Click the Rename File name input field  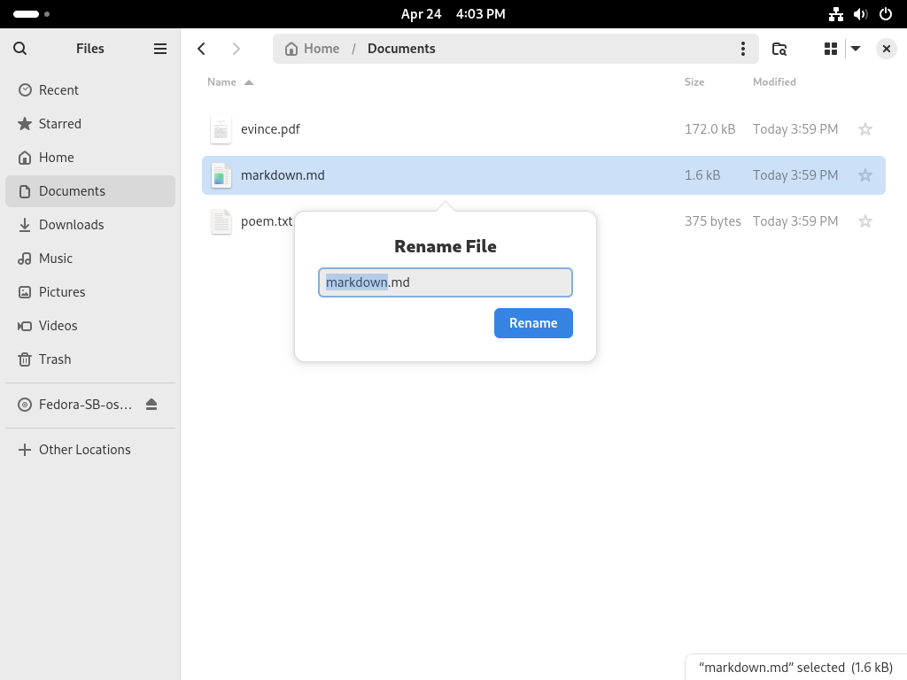pyautogui.click(x=446, y=282)
